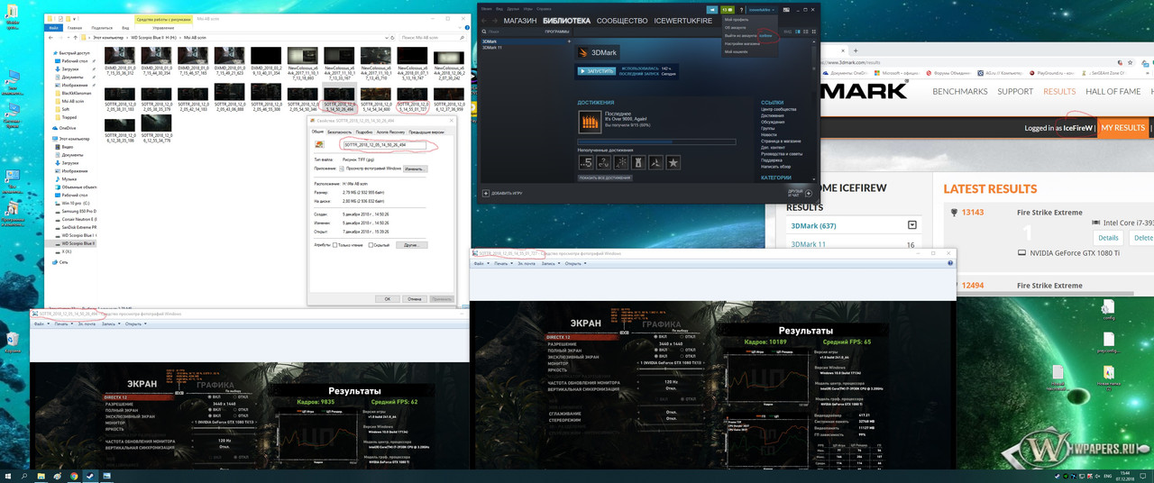Select the first DXMD_2018_01_07 thumbnail in Explorer
1154x483 pixels.
click(119, 60)
